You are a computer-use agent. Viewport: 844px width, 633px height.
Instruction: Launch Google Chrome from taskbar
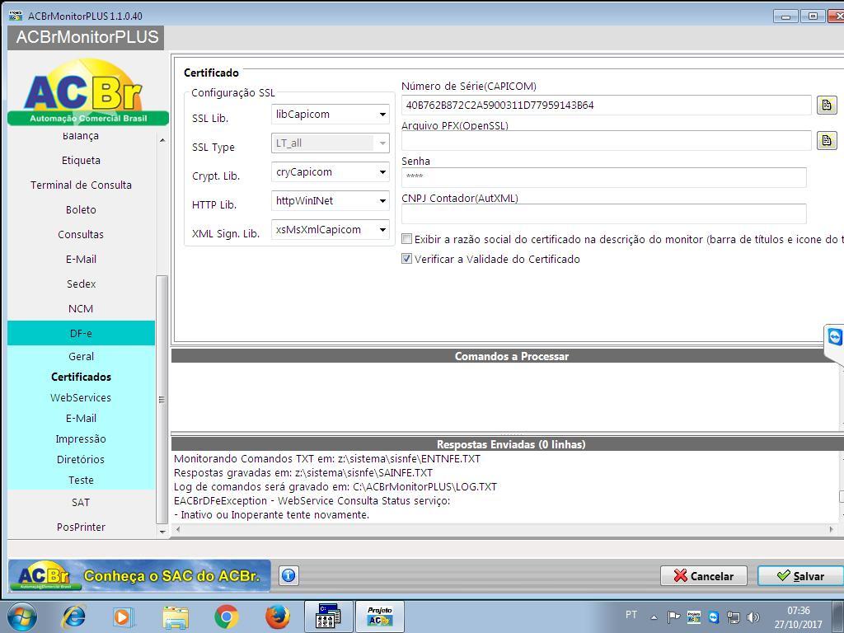pos(227,617)
